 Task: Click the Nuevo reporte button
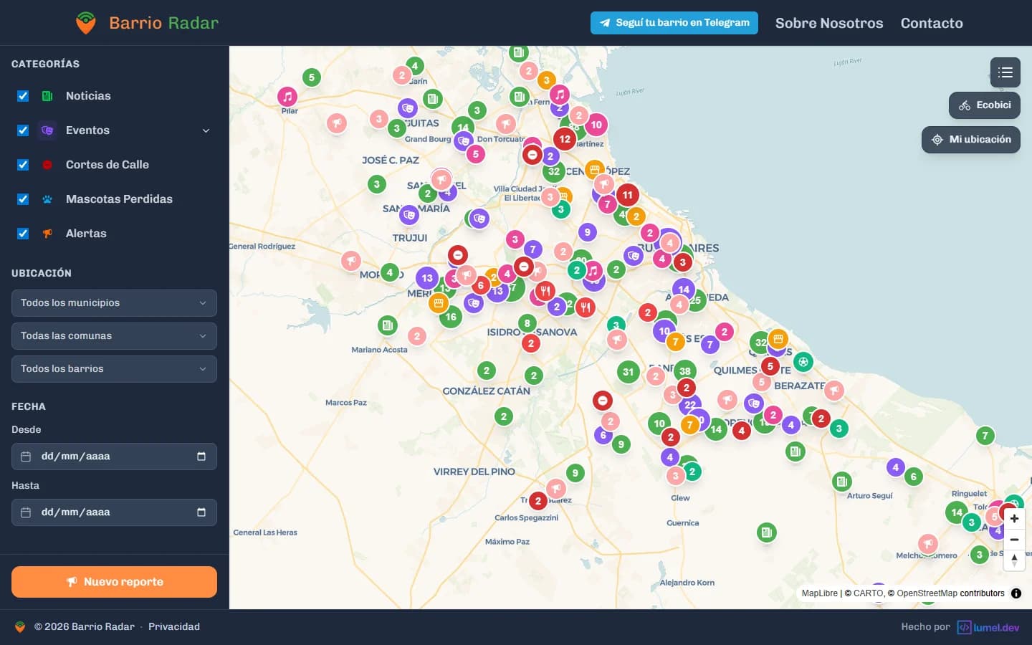114,582
